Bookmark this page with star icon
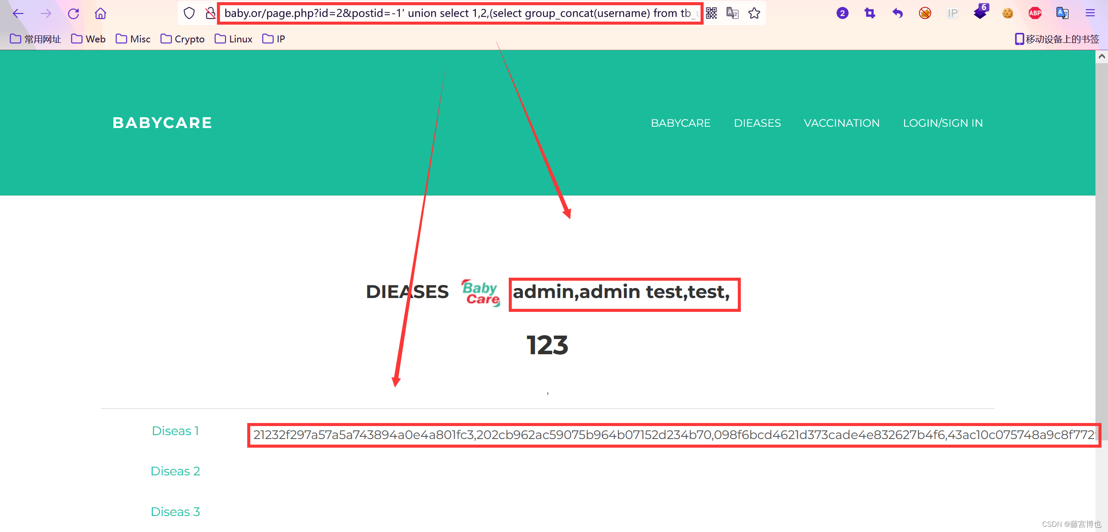The width and height of the screenshot is (1108, 532). [x=754, y=13]
